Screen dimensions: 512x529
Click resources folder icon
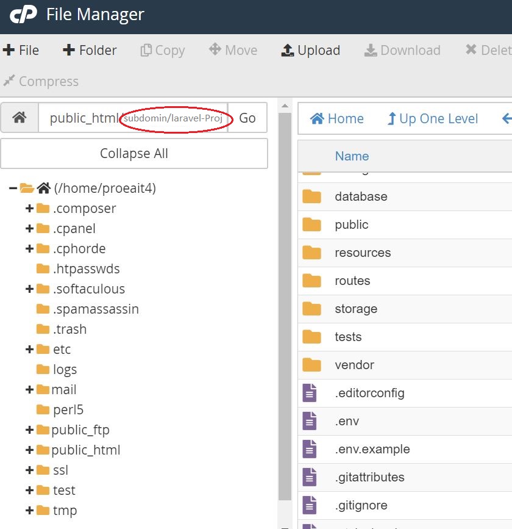[x=311, y=253]
